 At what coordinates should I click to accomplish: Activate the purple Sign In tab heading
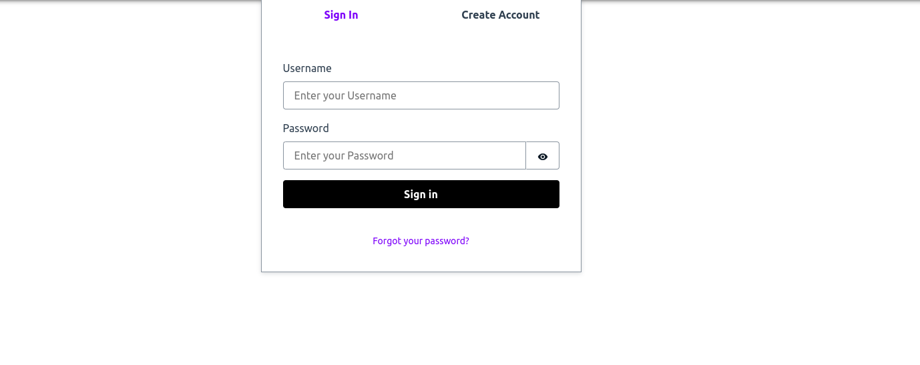click(341, 15)
